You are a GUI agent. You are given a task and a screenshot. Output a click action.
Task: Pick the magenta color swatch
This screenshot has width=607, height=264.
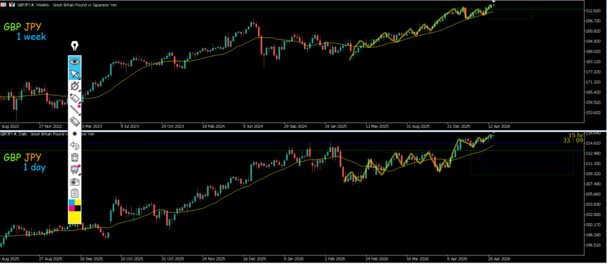[x=72, y=209]
